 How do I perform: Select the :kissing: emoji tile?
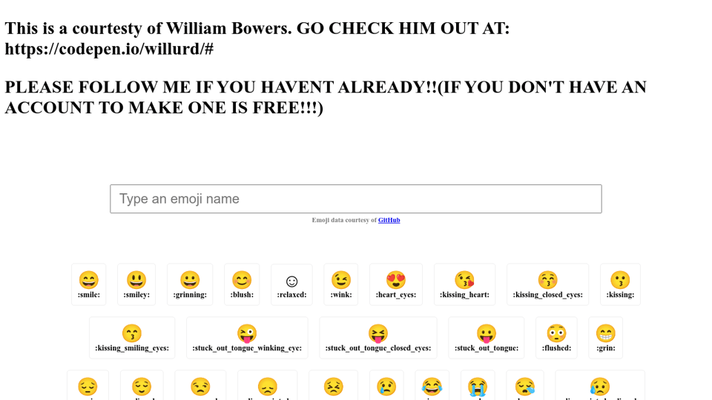620,284
